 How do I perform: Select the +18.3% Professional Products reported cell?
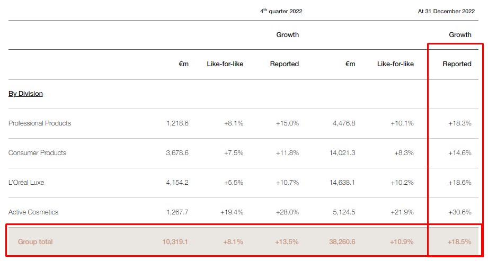point(459,123)
